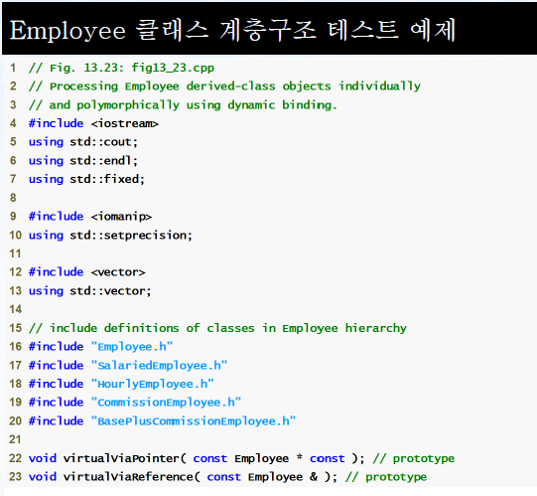Click the Employee hierarchy comment on line 15
The height and width of the screenshot is (496, 537).
coord(217,328)
